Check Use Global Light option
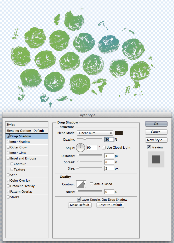The image size is (174, 243). (x=104, y=148)
